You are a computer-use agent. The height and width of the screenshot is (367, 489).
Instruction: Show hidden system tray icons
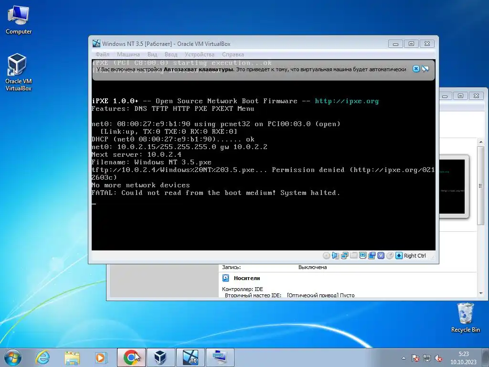[x=404, y=358]
